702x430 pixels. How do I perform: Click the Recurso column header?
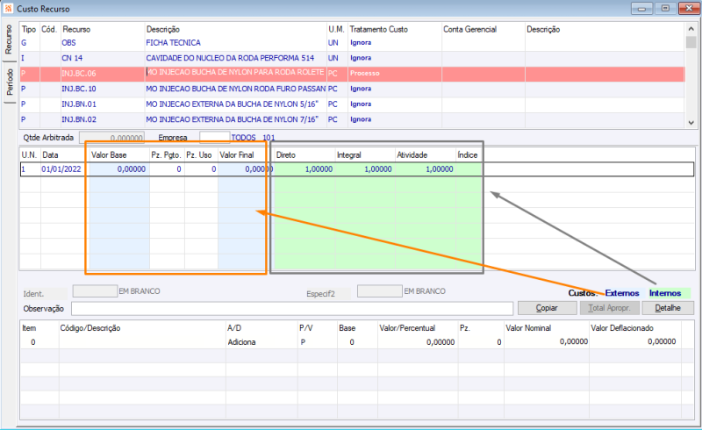pyautogui.click(x=76, y=30)
